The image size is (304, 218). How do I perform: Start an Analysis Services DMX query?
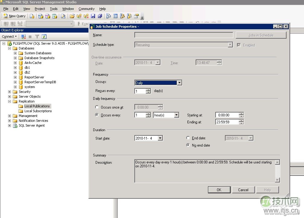coord(48,16)
